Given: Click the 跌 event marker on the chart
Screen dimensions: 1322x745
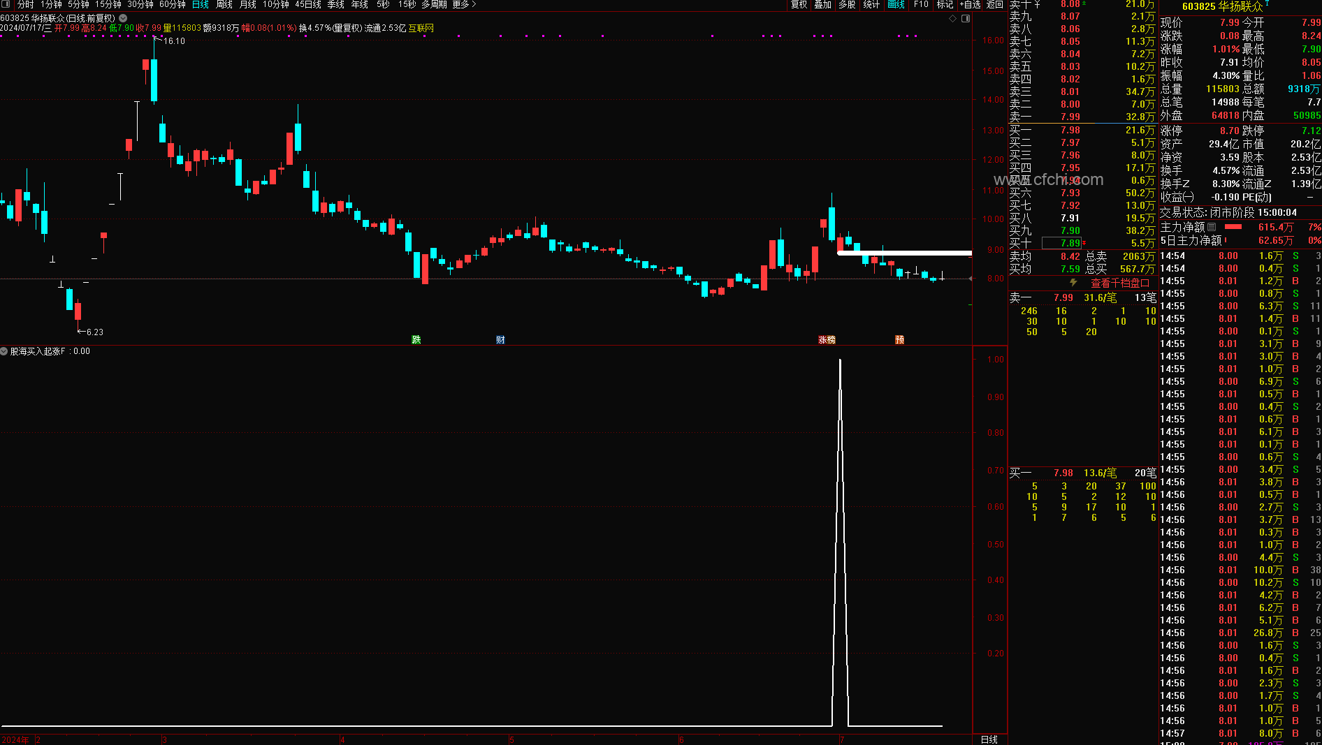Looking at the screenshot, I should pos(416,340).
